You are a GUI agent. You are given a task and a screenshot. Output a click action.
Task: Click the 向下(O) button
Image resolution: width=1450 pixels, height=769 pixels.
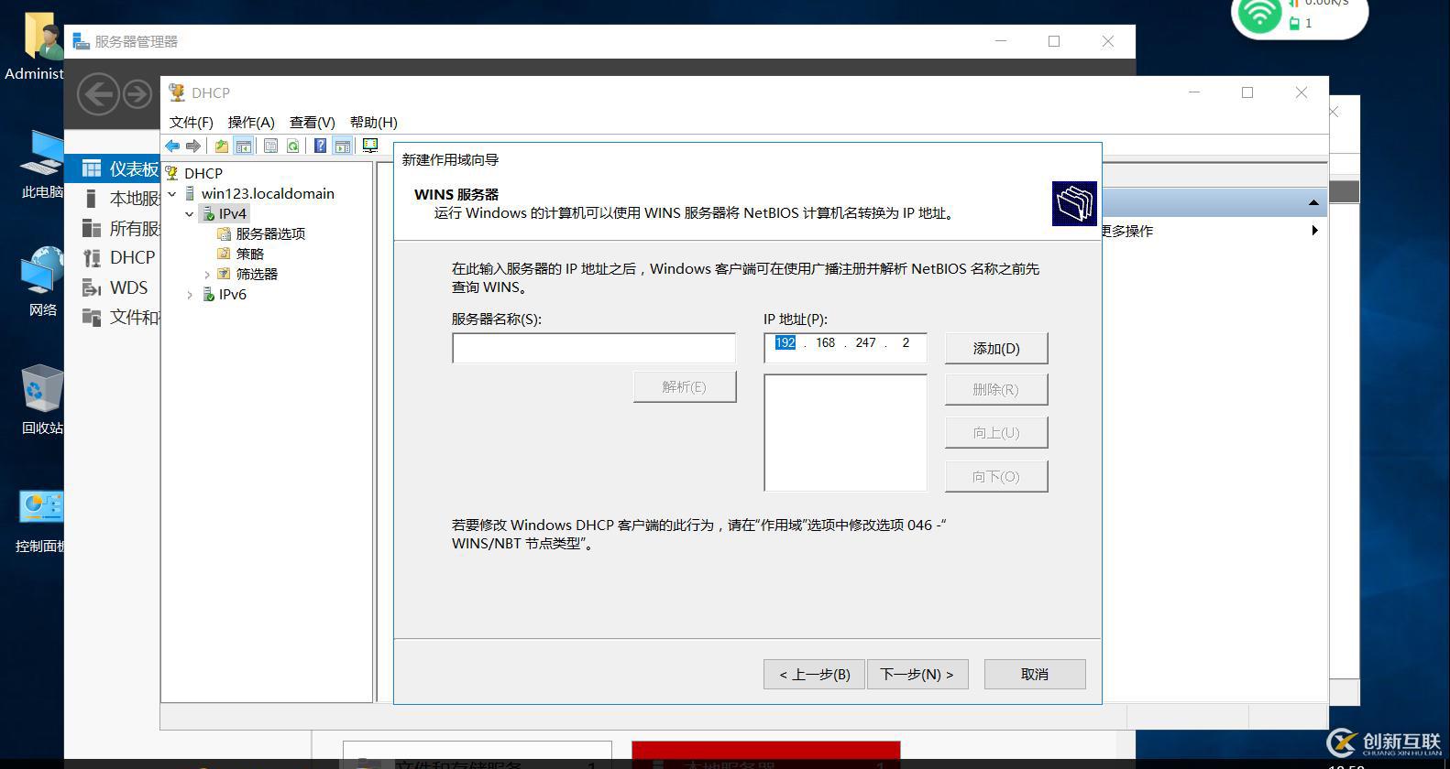pos(996,476)
